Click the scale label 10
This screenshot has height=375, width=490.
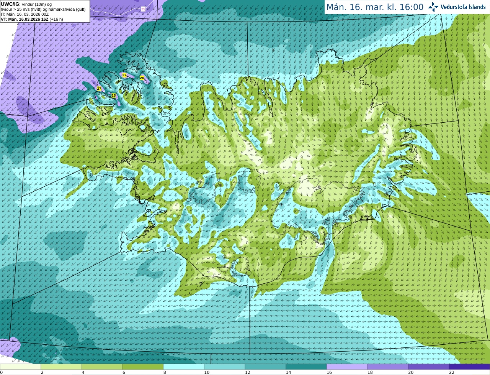coord(207,372)
